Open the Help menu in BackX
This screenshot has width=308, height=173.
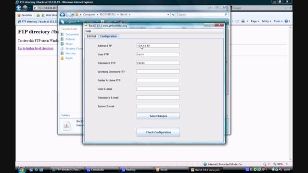(88, 31)
